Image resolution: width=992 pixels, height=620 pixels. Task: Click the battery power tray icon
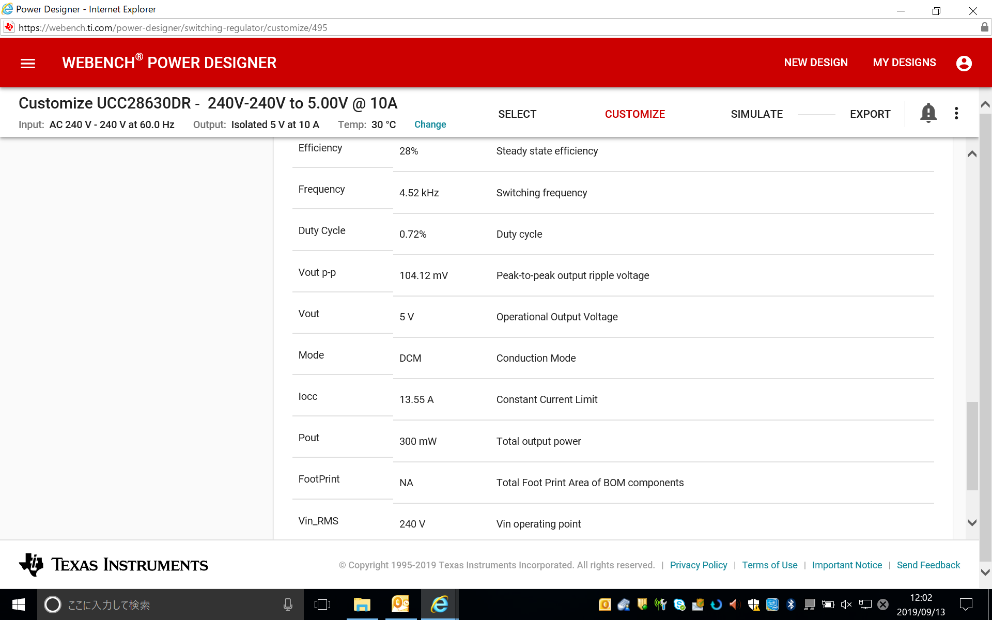click(x=828, y=605)
